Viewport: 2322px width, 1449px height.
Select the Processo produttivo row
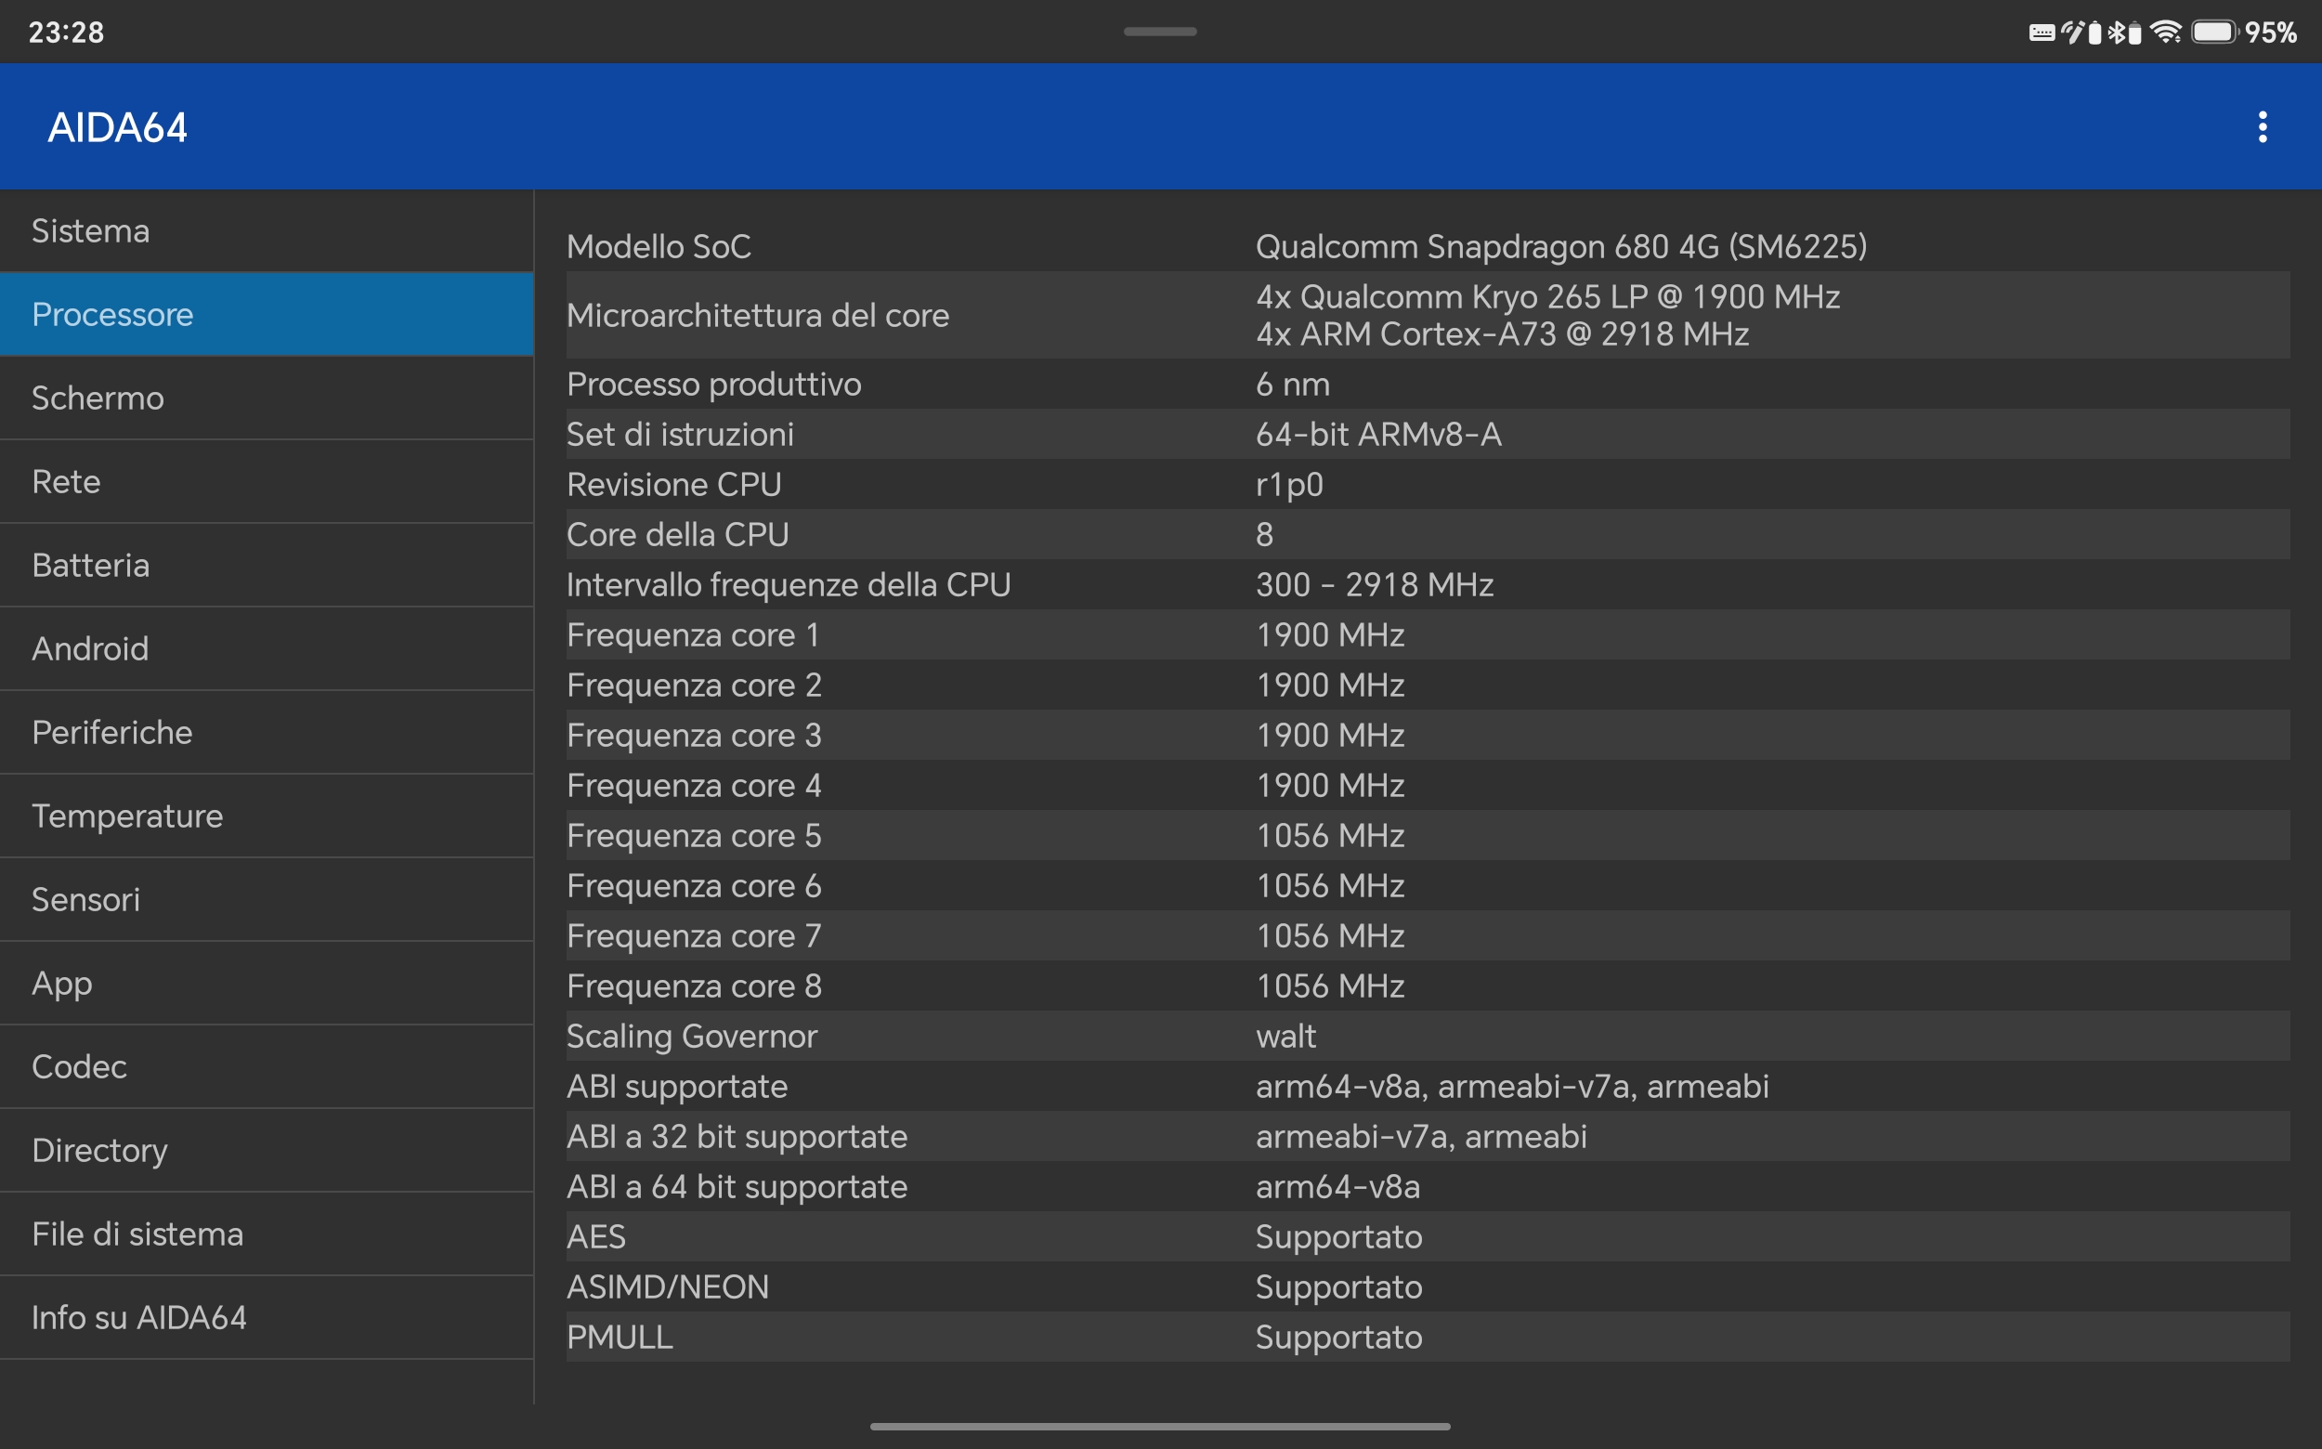pos(1427,385)
